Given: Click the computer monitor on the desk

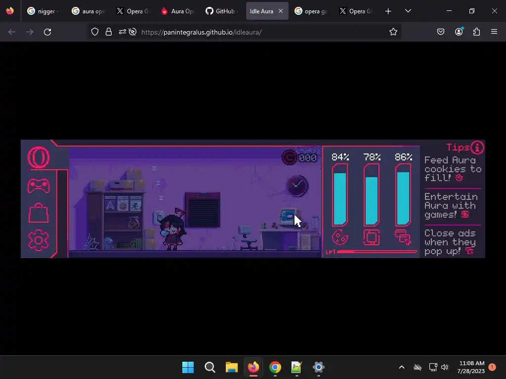Looking at the screenshot, I should click(x=287, y=217).
